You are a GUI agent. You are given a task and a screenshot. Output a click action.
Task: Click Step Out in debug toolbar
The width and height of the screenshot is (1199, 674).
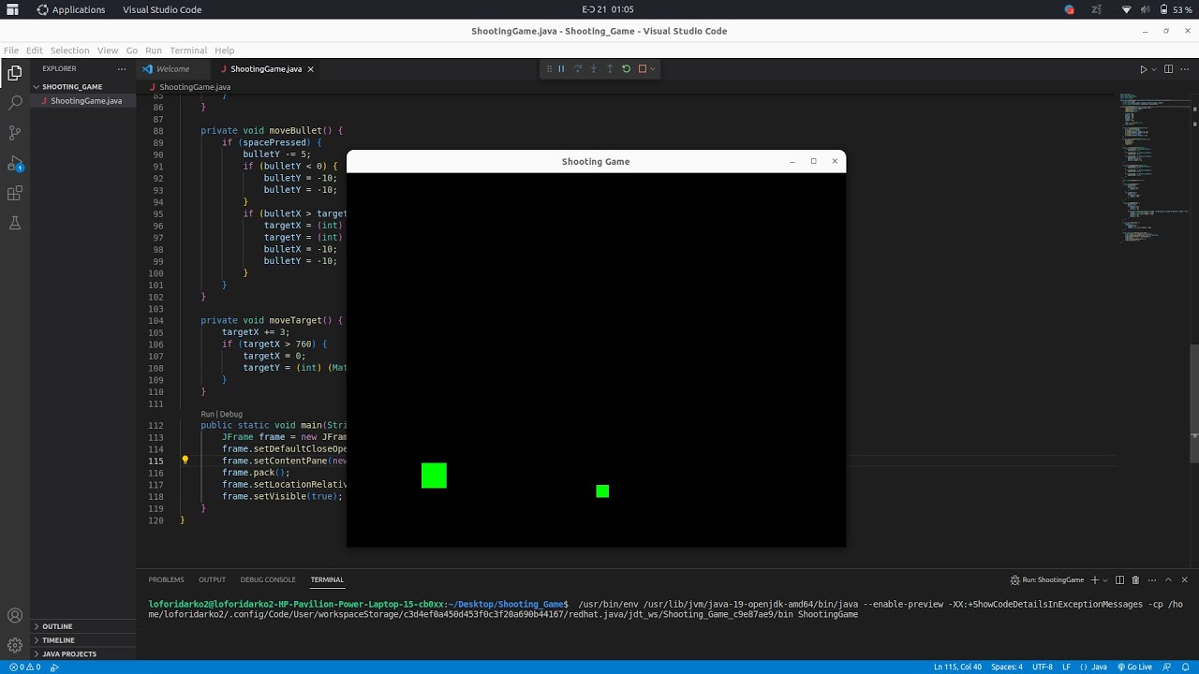(x=610, y=68)
